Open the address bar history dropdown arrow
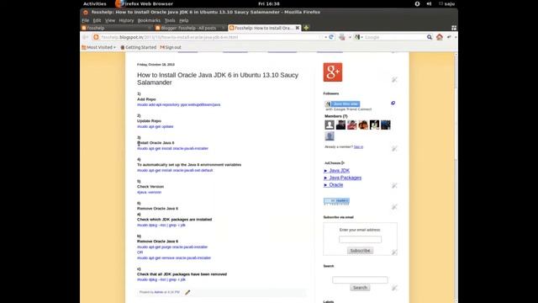 coord(325,37)
